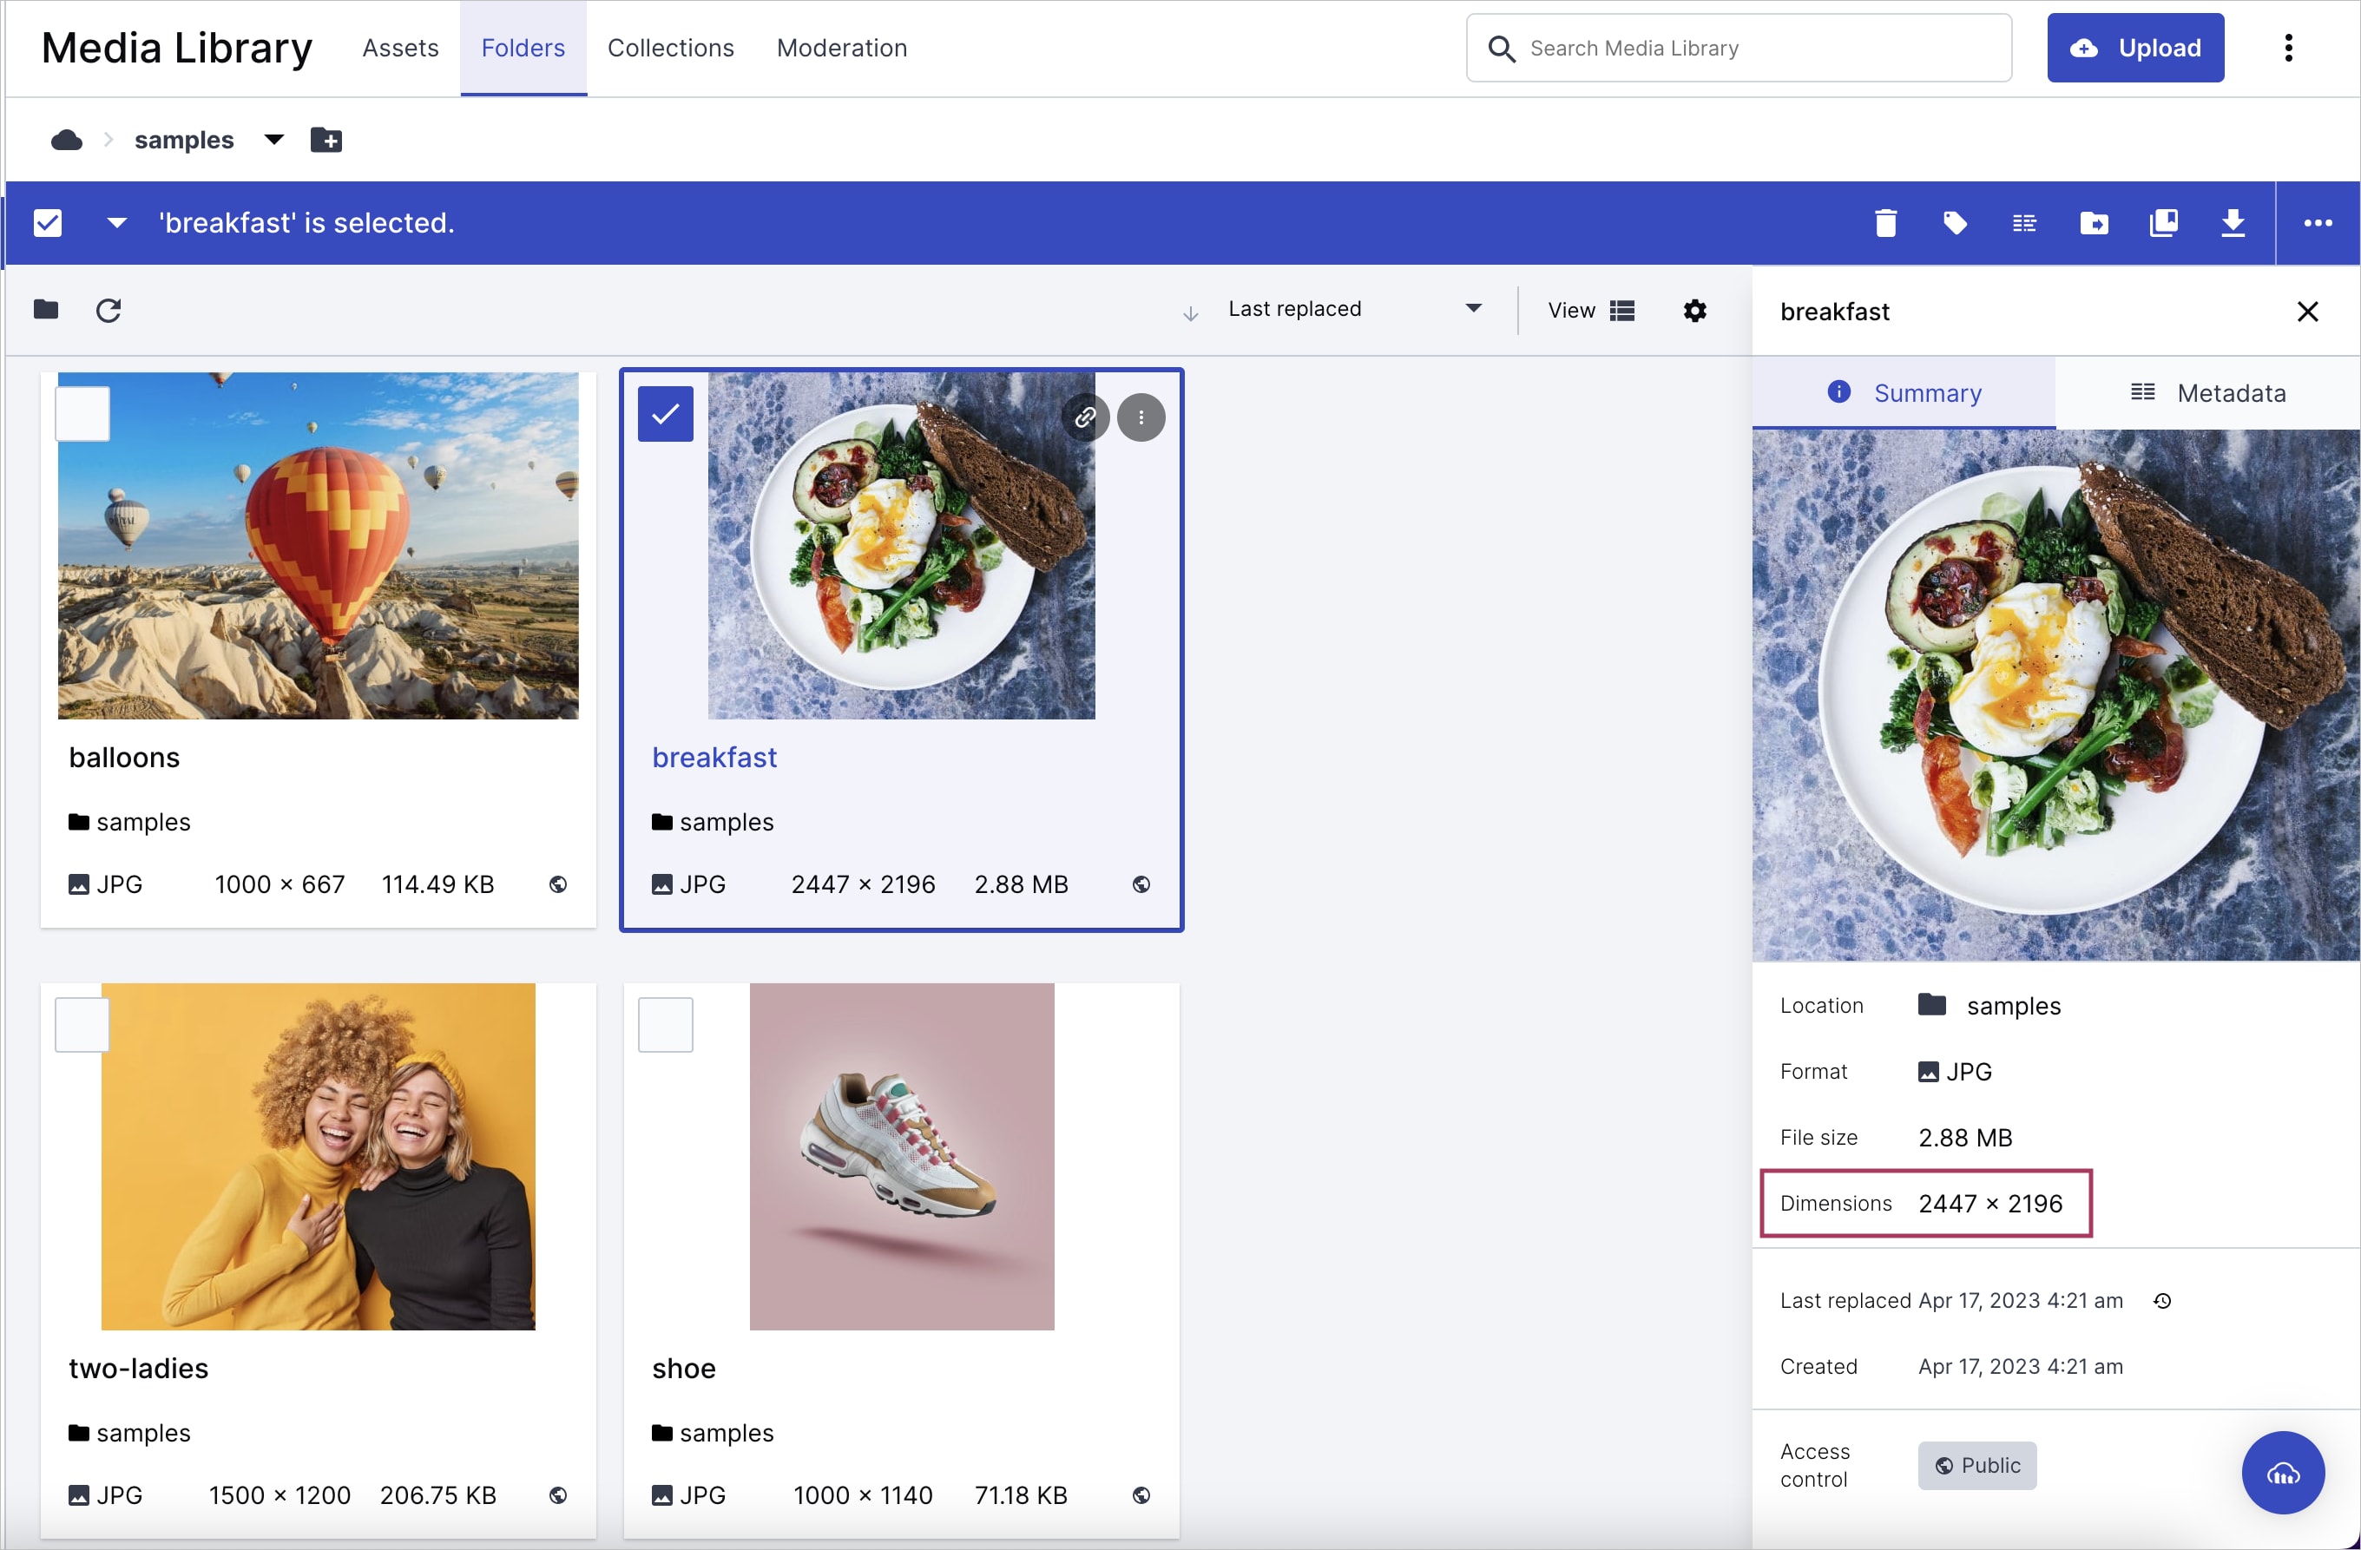
Task: Check the balloons asset checkbox
Action: [82, 413]
